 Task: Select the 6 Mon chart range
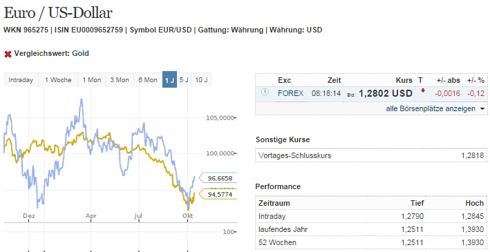(148, 80)
